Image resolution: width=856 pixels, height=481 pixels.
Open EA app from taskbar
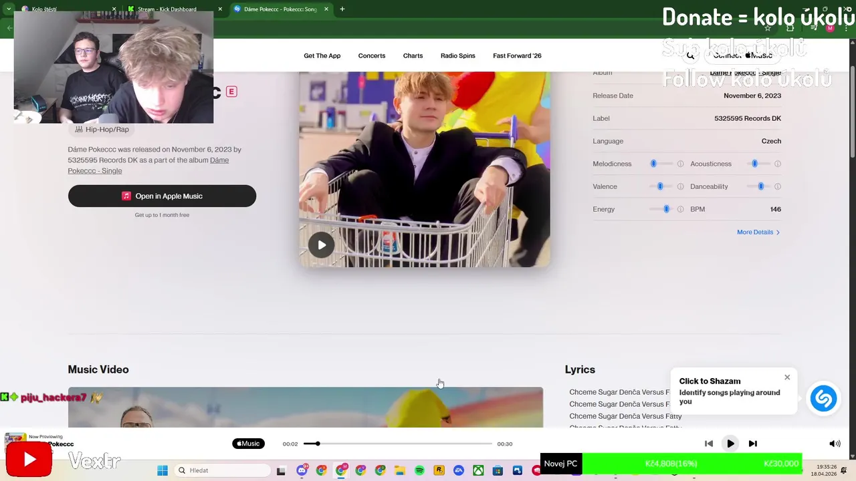(459, 470)
